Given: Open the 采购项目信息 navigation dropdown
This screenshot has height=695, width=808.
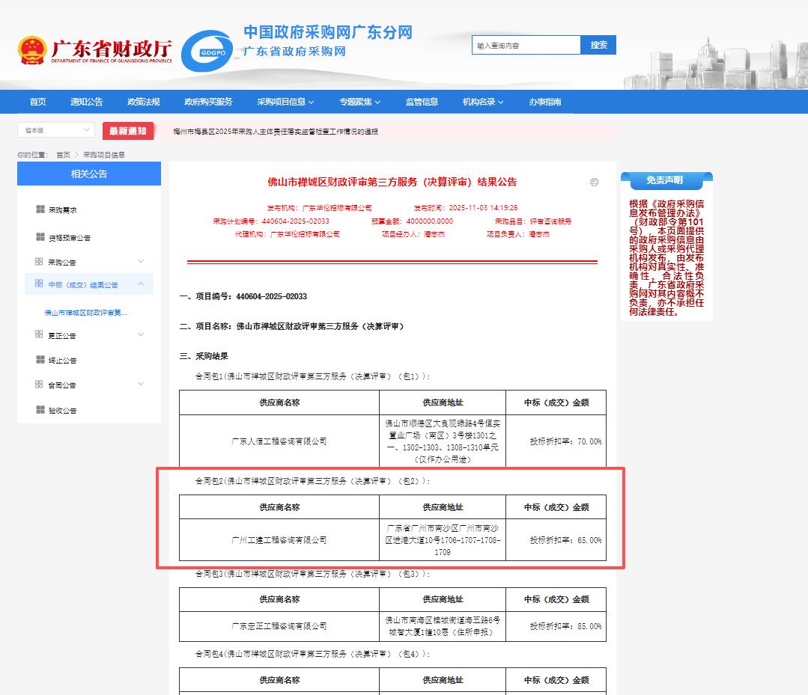Looking at the screenshot, I should click(x=285, y=102).
